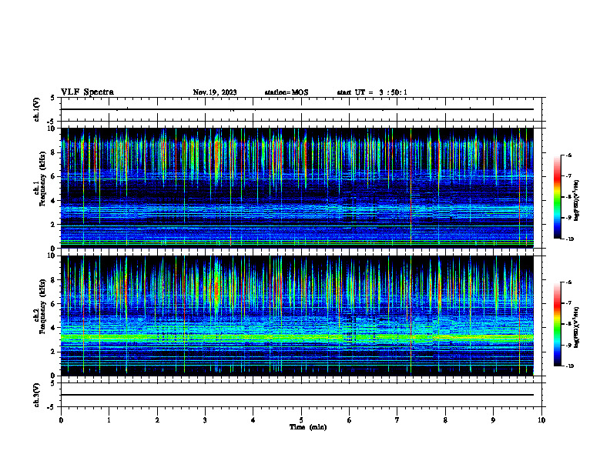Click inside the ch.2 spectrogram panel
610x471 pixels.
point(297,316)
